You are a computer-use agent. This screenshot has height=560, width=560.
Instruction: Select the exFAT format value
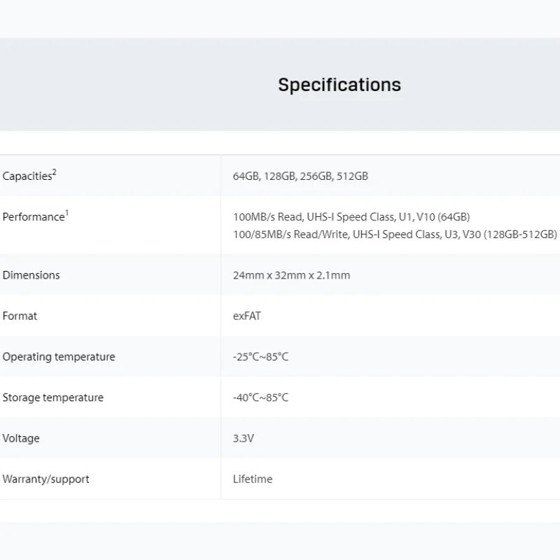pyautogui.click(x=246, y=316)
